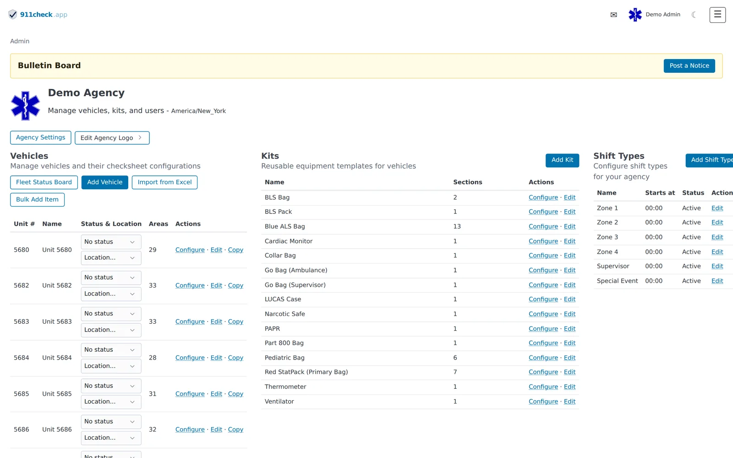Open the hamburger menu
Screen dimensions: 733x458
[x=717, y=15]
